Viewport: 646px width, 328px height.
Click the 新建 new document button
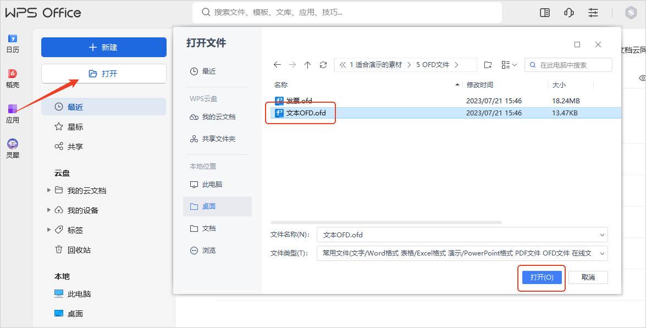tap(103, 47)
